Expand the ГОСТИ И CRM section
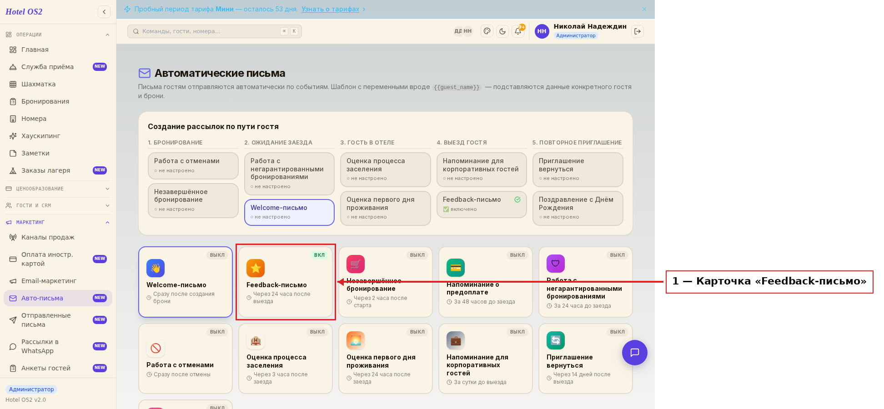 click(x=58, y=205)
